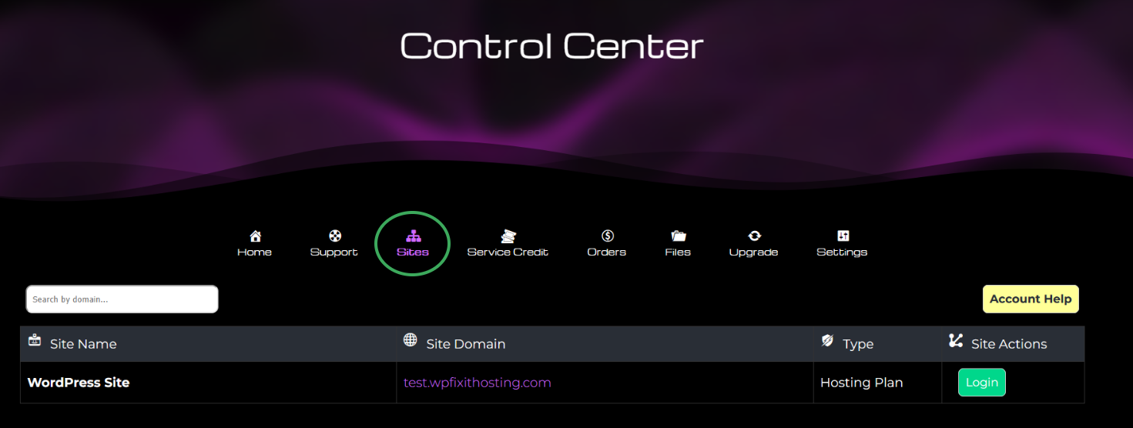Click the branch icon beside Site Actions
Viewport: 1133px width, 428px height.
[956, 339]
